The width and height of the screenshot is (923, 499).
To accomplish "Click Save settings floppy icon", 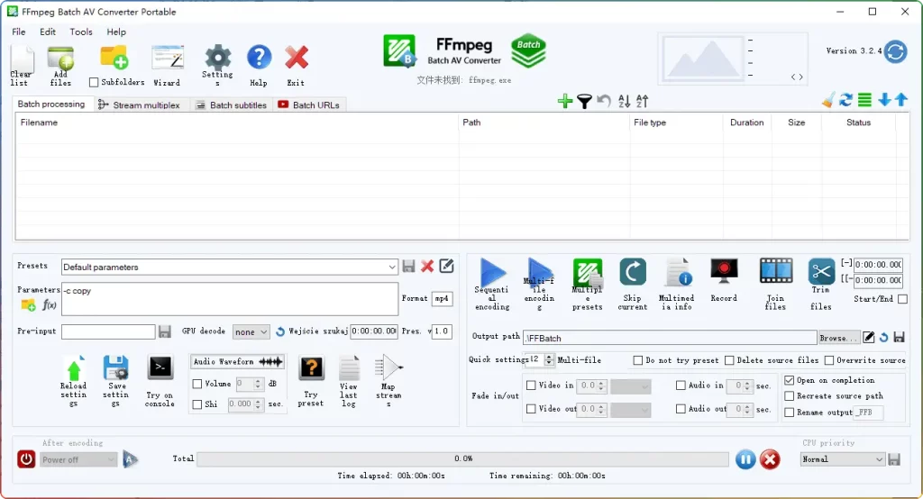I will point(115,381).
